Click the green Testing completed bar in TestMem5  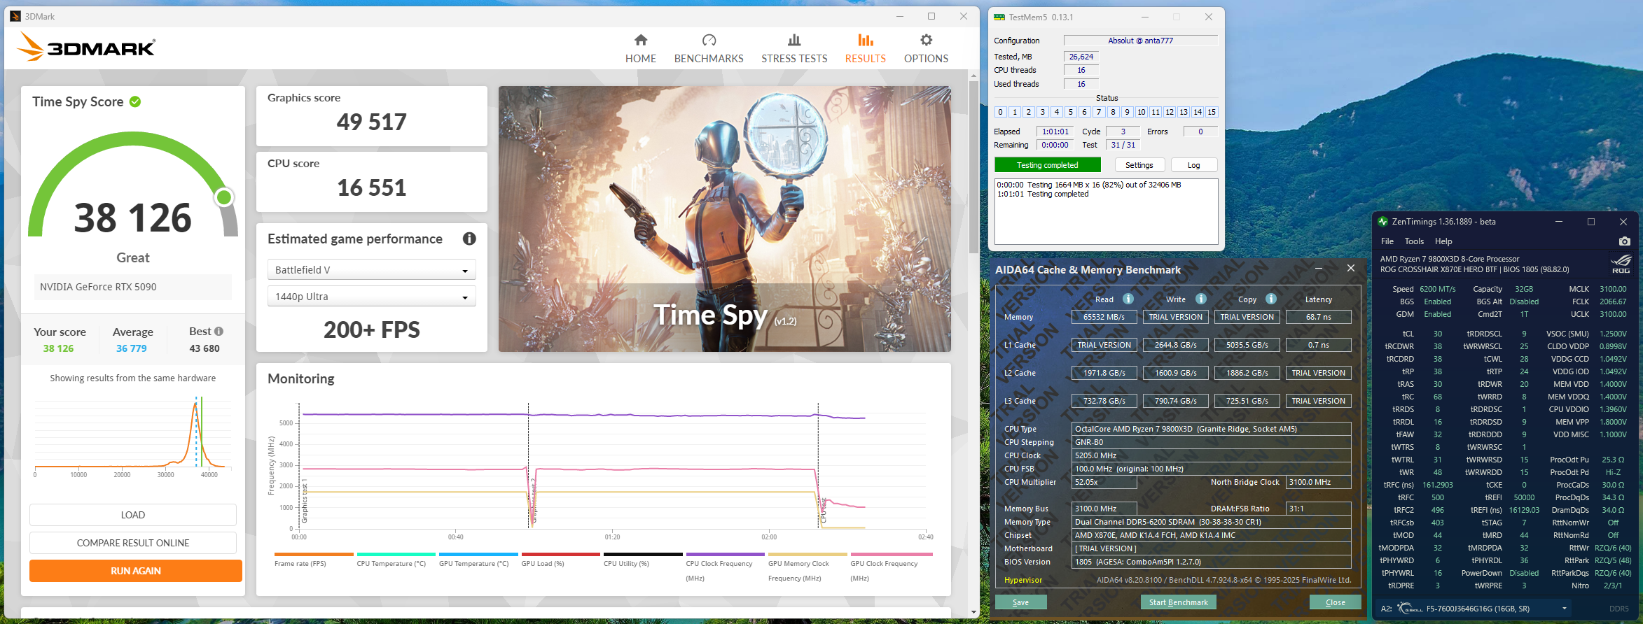pos(1048,165)
